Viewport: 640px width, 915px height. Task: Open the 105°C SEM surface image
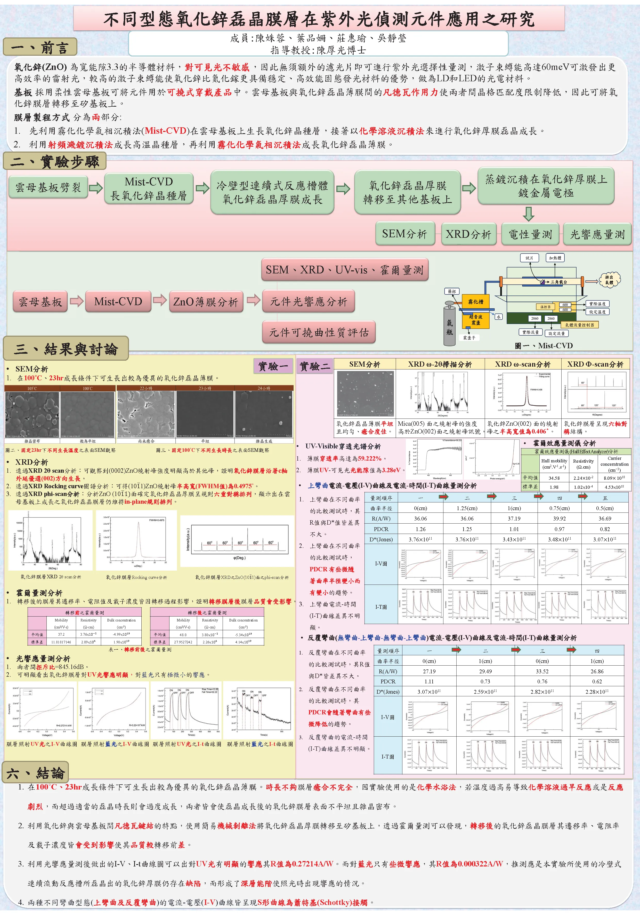(32, 414)
